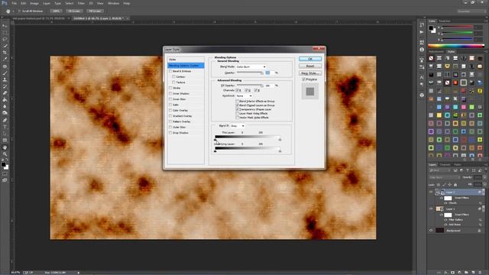Enable the Inner Shadow checkbox
The width and height of the screenshot is (489, 275).
point(170,93)
